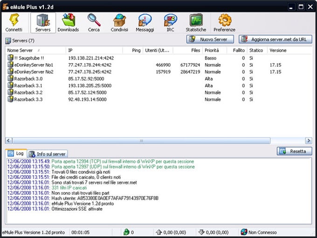Sort by the Nome Server column header

(x=35, y=50)
